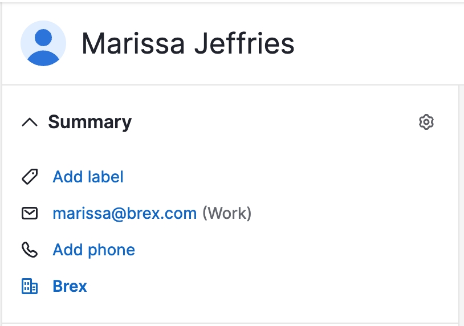Click empty area right of Brex link

pyautogui.click(x=257, y=286)
